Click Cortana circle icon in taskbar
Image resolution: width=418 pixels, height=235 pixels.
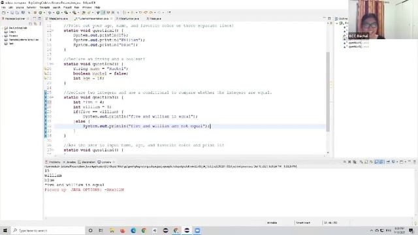point(90,230)
